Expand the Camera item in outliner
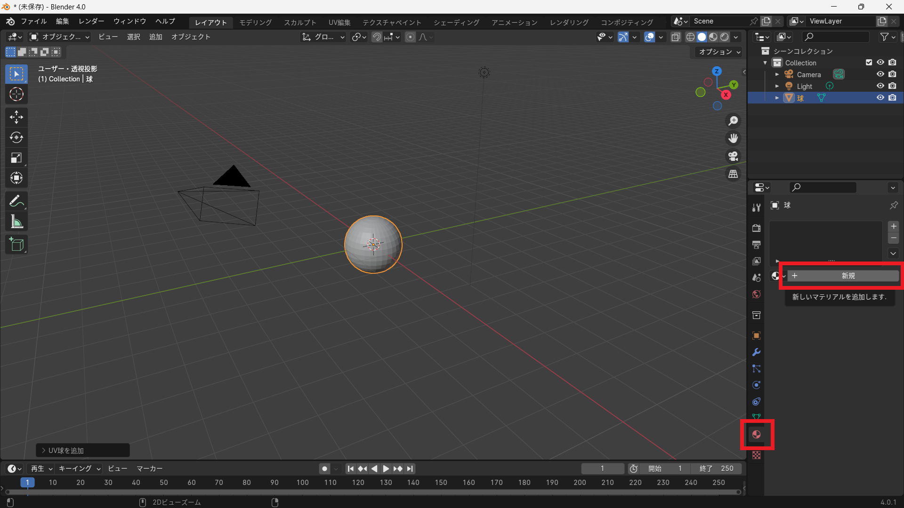904x508 pixels. click(777, 74)
